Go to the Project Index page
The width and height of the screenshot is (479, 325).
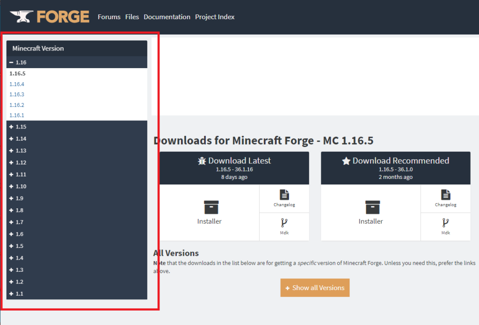[x=215, y=17]
